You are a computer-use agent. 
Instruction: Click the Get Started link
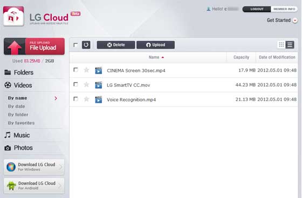coord(278,20)
